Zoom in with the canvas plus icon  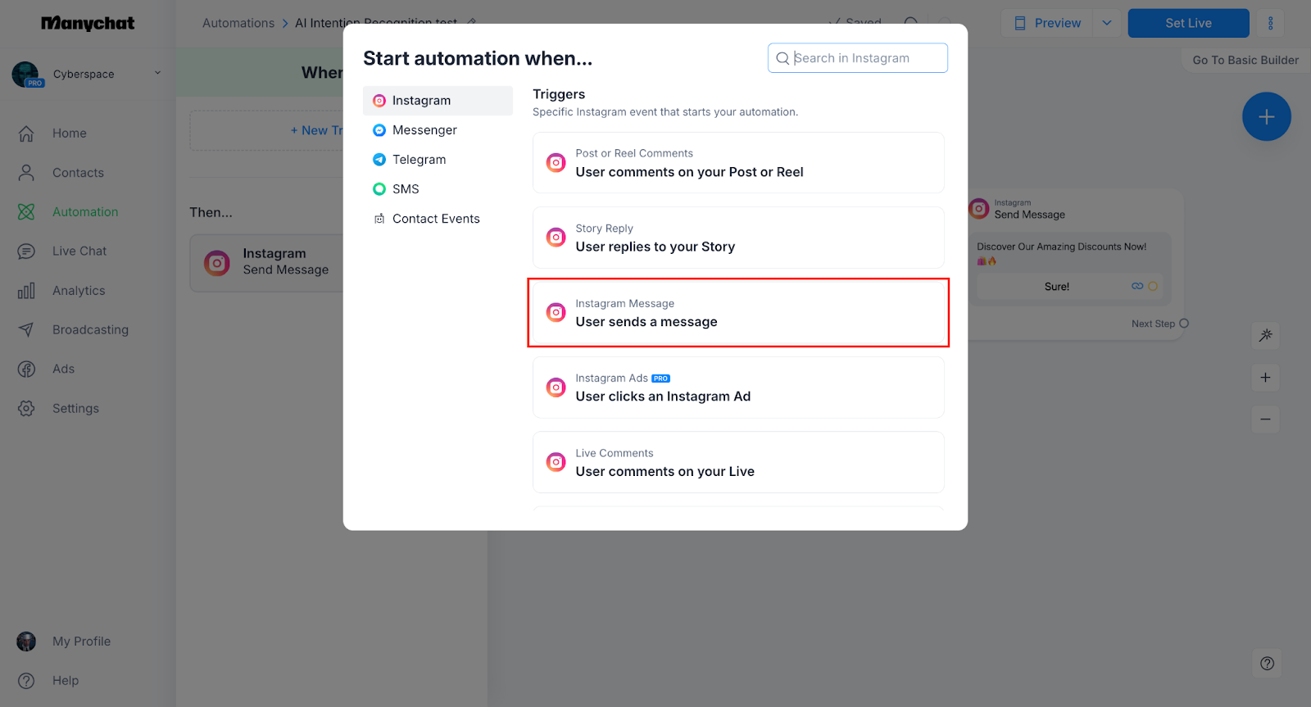pyautogui.click(x=1266, y=378)
